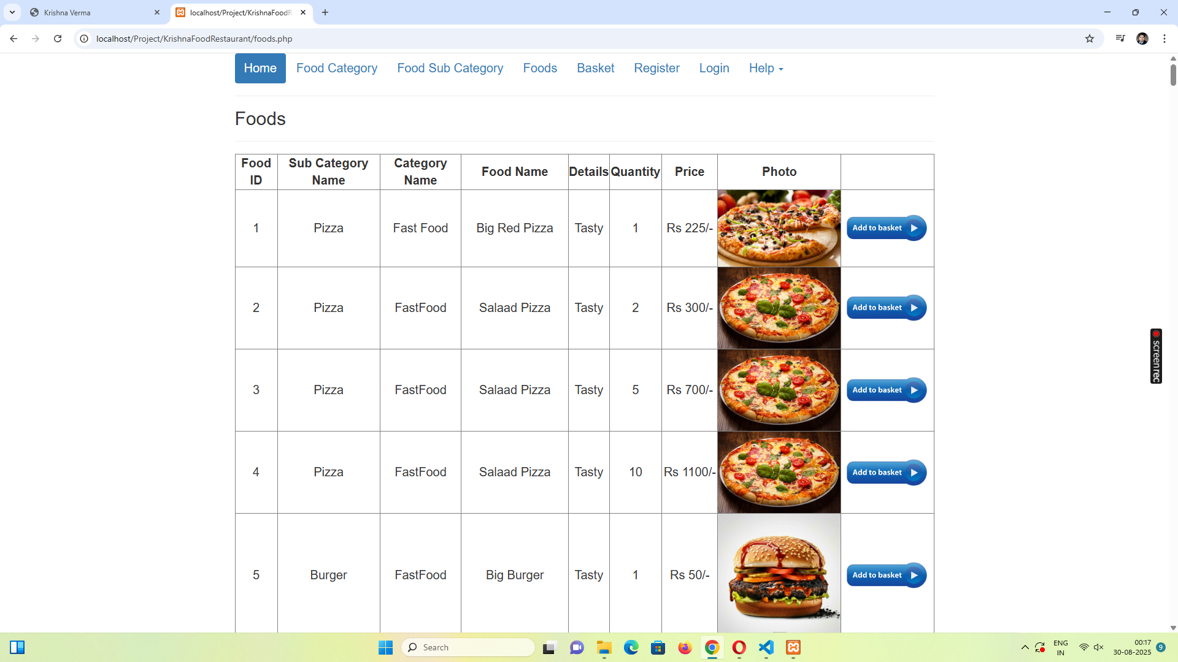Open the clock and date panel
1178x662 pixels.
tap(1133, 647)
